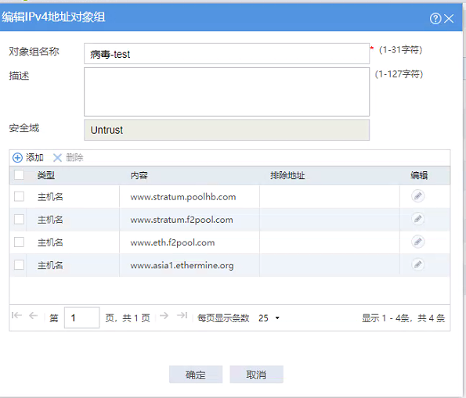The image size is (466, 398).
Task: Click the (1-127字符) hint text
Action: (399, 74)
